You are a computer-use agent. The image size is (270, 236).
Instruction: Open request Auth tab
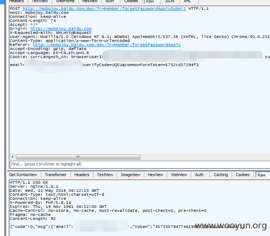click(x=110, y=1)
